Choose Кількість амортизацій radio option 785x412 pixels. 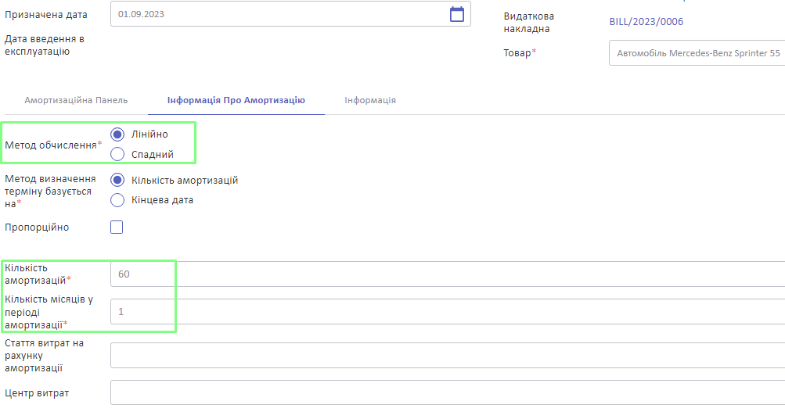tap(117, 180)
